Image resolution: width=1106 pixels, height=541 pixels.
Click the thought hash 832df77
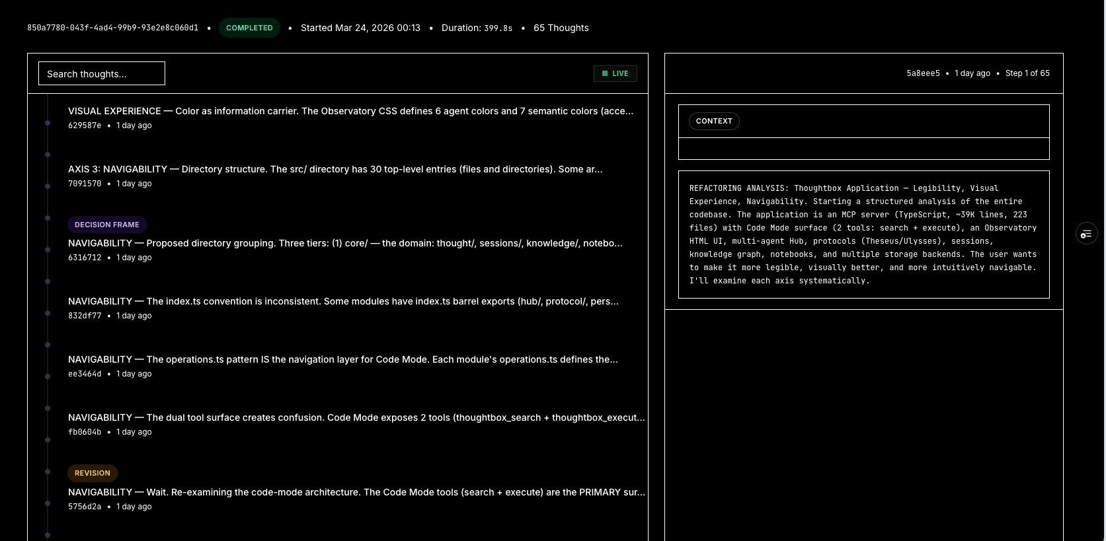85,316
